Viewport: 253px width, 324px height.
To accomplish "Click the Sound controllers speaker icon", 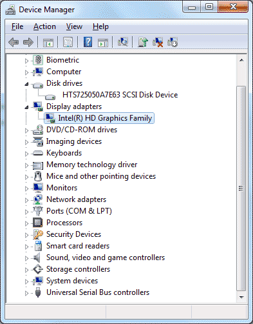I will [37, 258].
